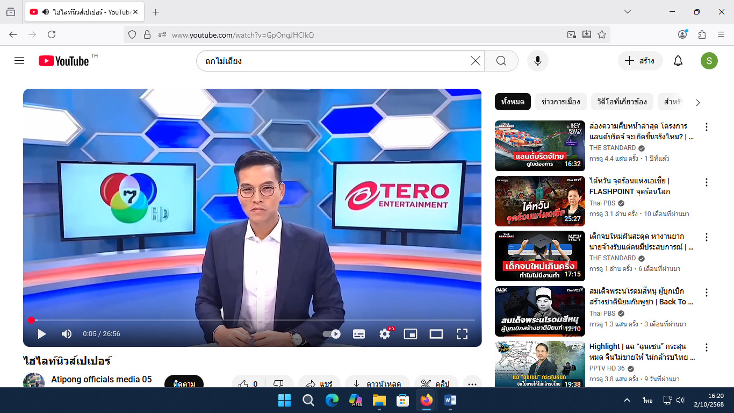Viewport: 734px width, 413px height.
Task: Download the video with ดาวน์โหลด button
Action: (377, 384)
